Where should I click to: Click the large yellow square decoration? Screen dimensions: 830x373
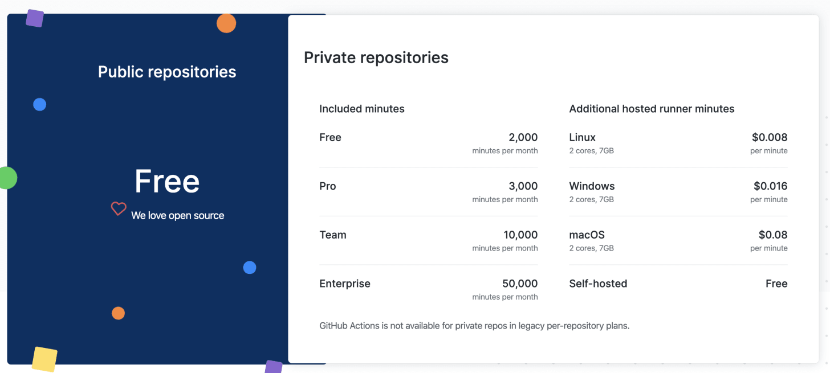[x=44, y=359]
